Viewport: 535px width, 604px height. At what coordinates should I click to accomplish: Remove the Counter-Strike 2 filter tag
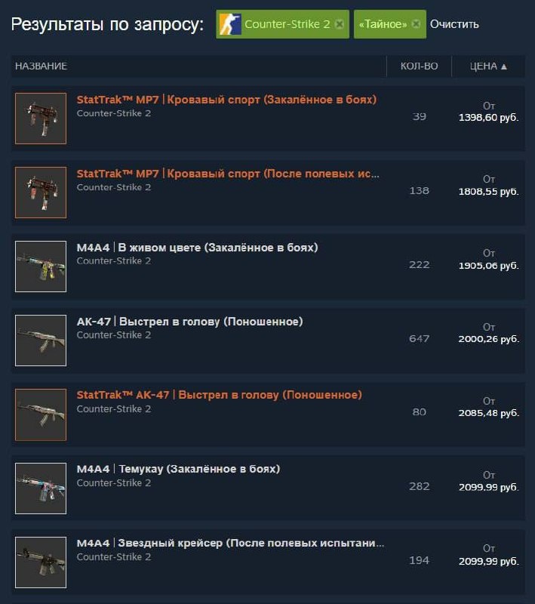click(x=339, y=24)
